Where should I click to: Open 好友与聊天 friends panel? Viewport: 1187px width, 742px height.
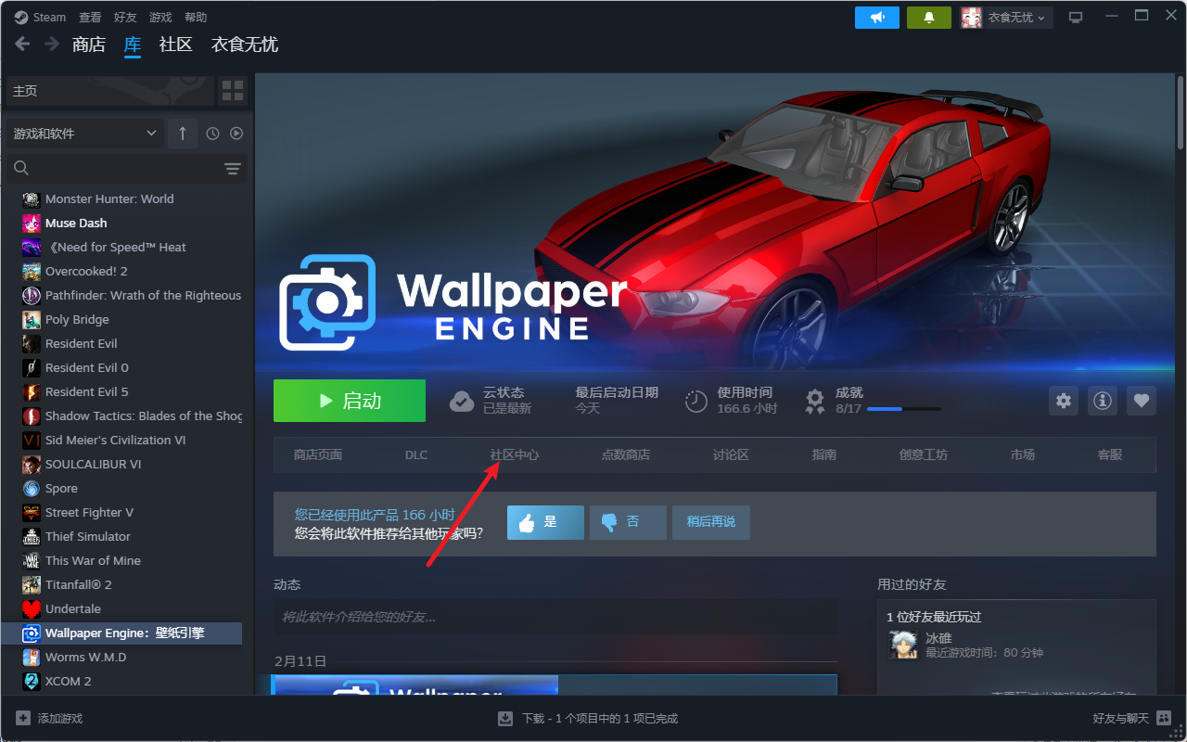pos(1131,718)
